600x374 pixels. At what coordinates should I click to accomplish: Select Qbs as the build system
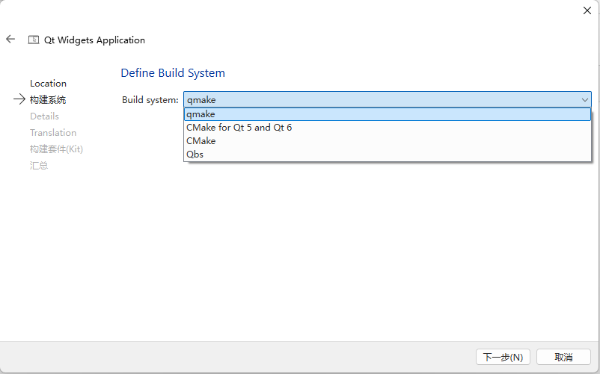click(388, 155)
